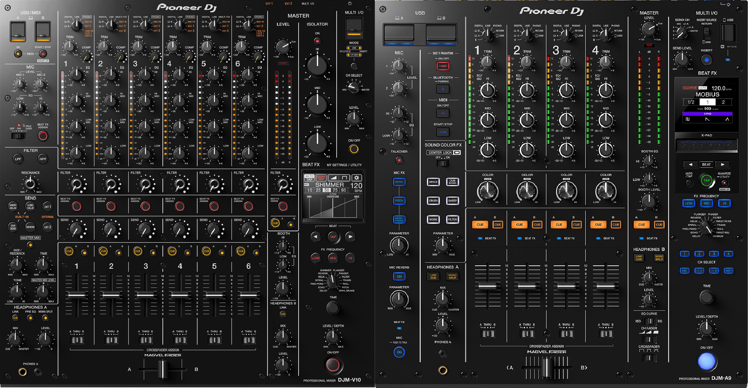Toggle MIC REVERB ON button on DJM-A9
Viewport: 748px width, 388px height.
point(399,276)
